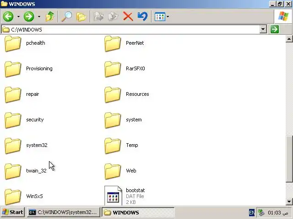Screen dimensions: 293x219
Task: Go back with the green Back arrow
Action: click(x=8, y=16)
